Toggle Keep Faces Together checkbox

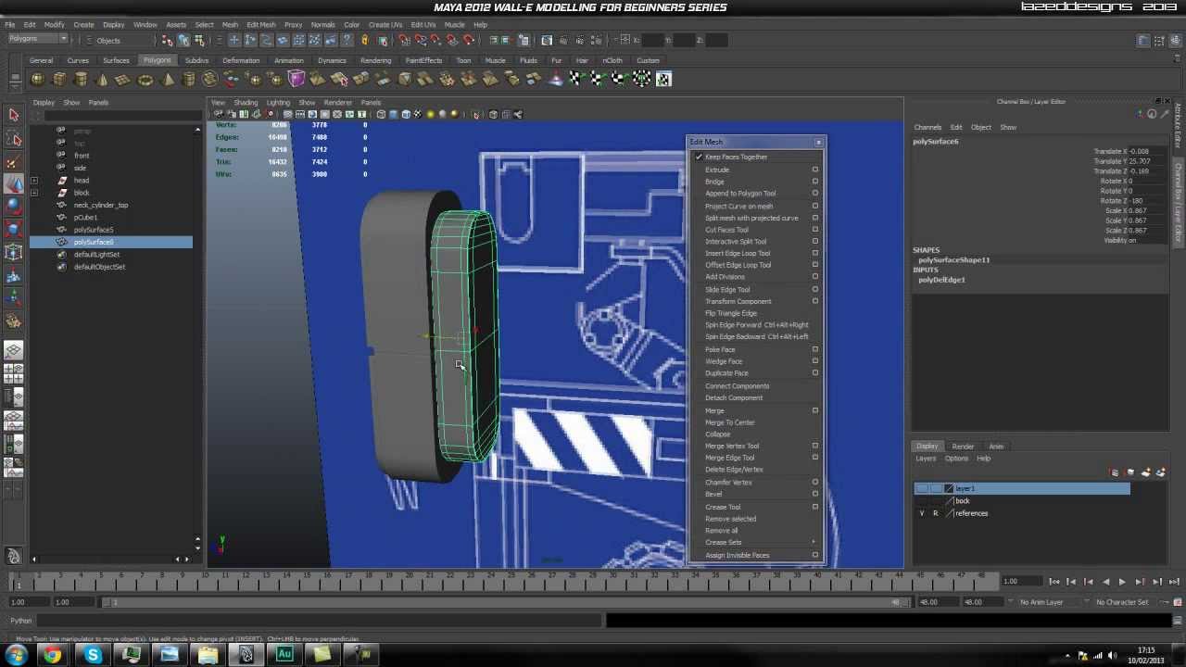click(699, 157)
